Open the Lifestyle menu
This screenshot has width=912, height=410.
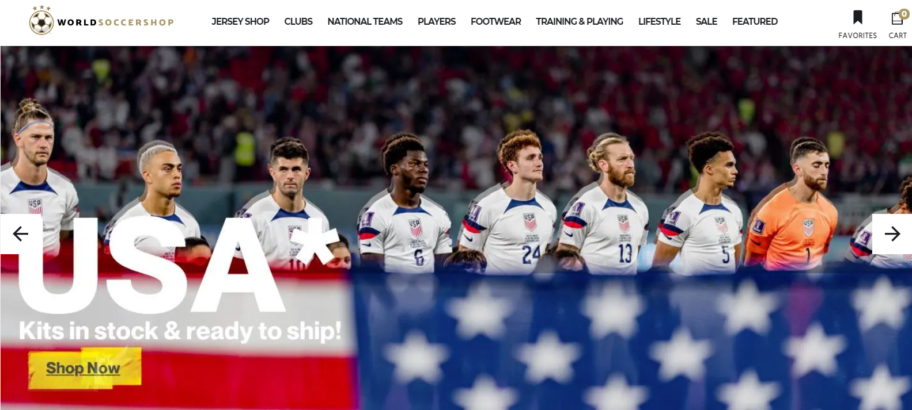pyautogui.click(x=659, y=21)
